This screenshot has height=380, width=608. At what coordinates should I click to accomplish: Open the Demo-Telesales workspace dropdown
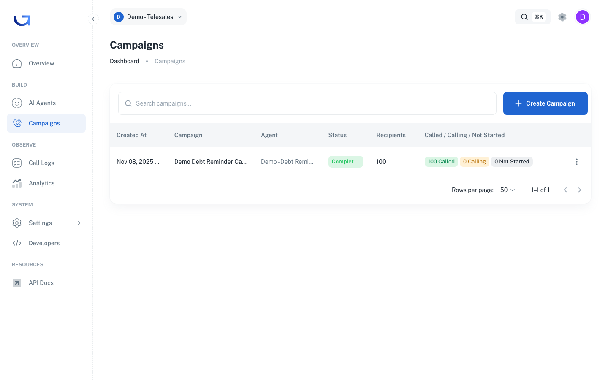(x=148, y=17)
